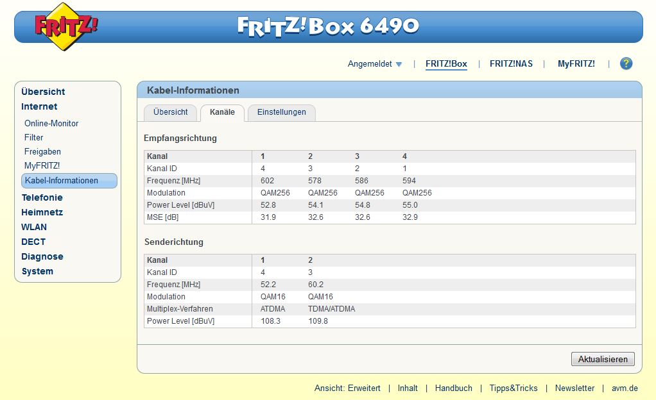Click the frequency value 578

[x=315, y=181]
